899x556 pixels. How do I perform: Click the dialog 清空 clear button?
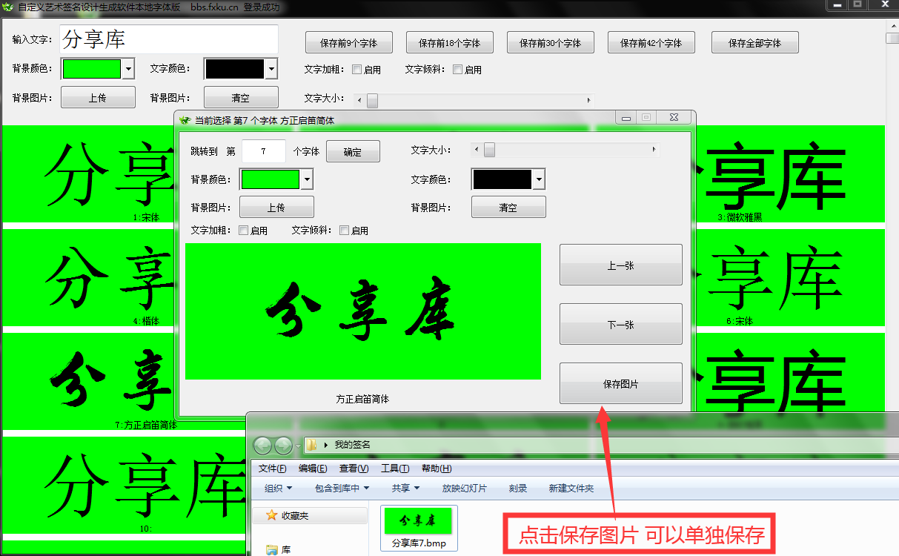click(x=508, y=208)
